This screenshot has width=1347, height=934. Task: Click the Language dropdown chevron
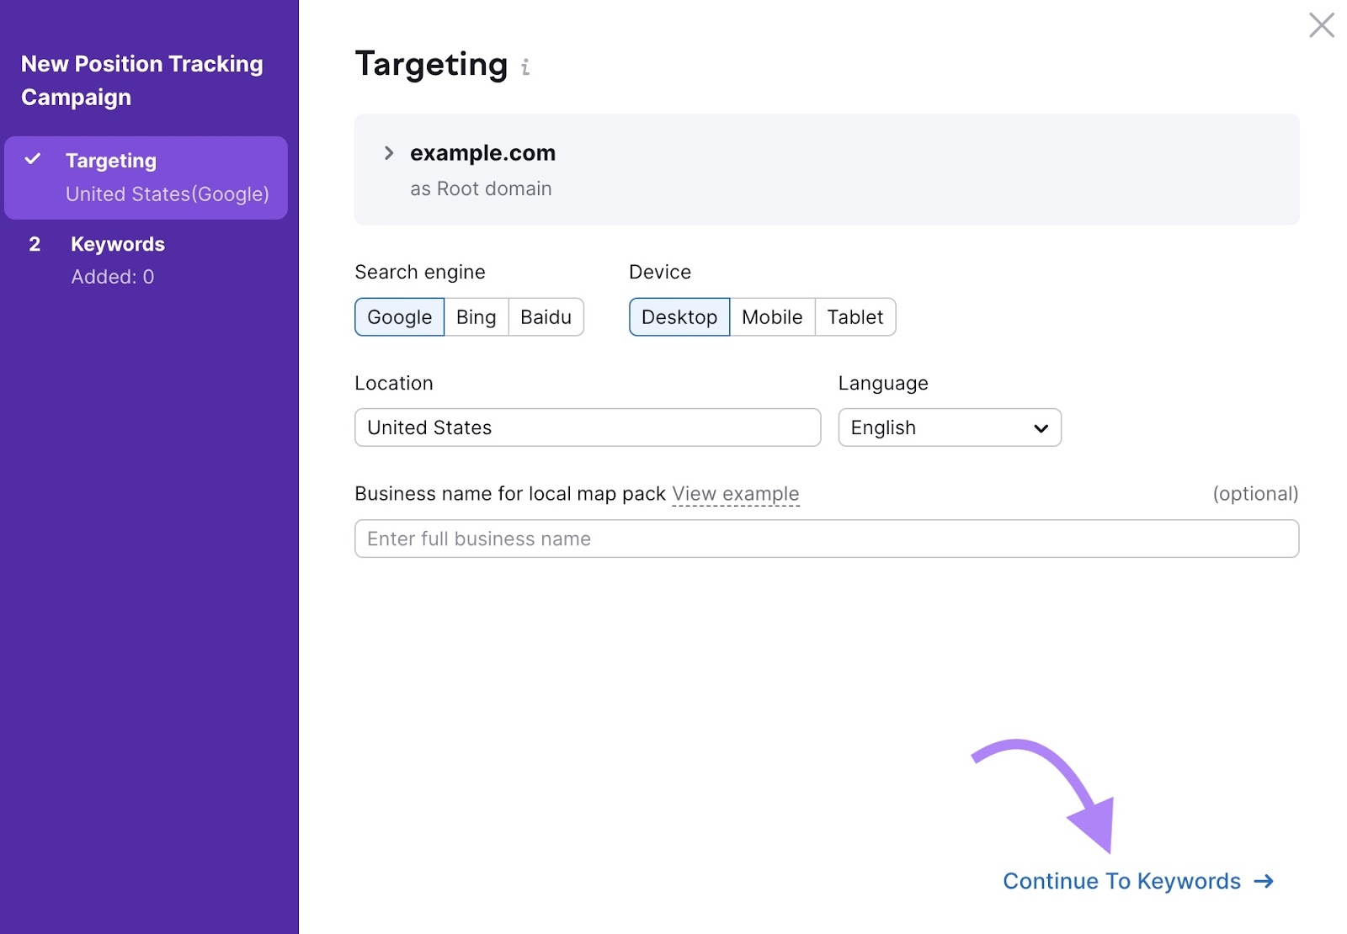pyautogui.click(x=1040, y=427)
